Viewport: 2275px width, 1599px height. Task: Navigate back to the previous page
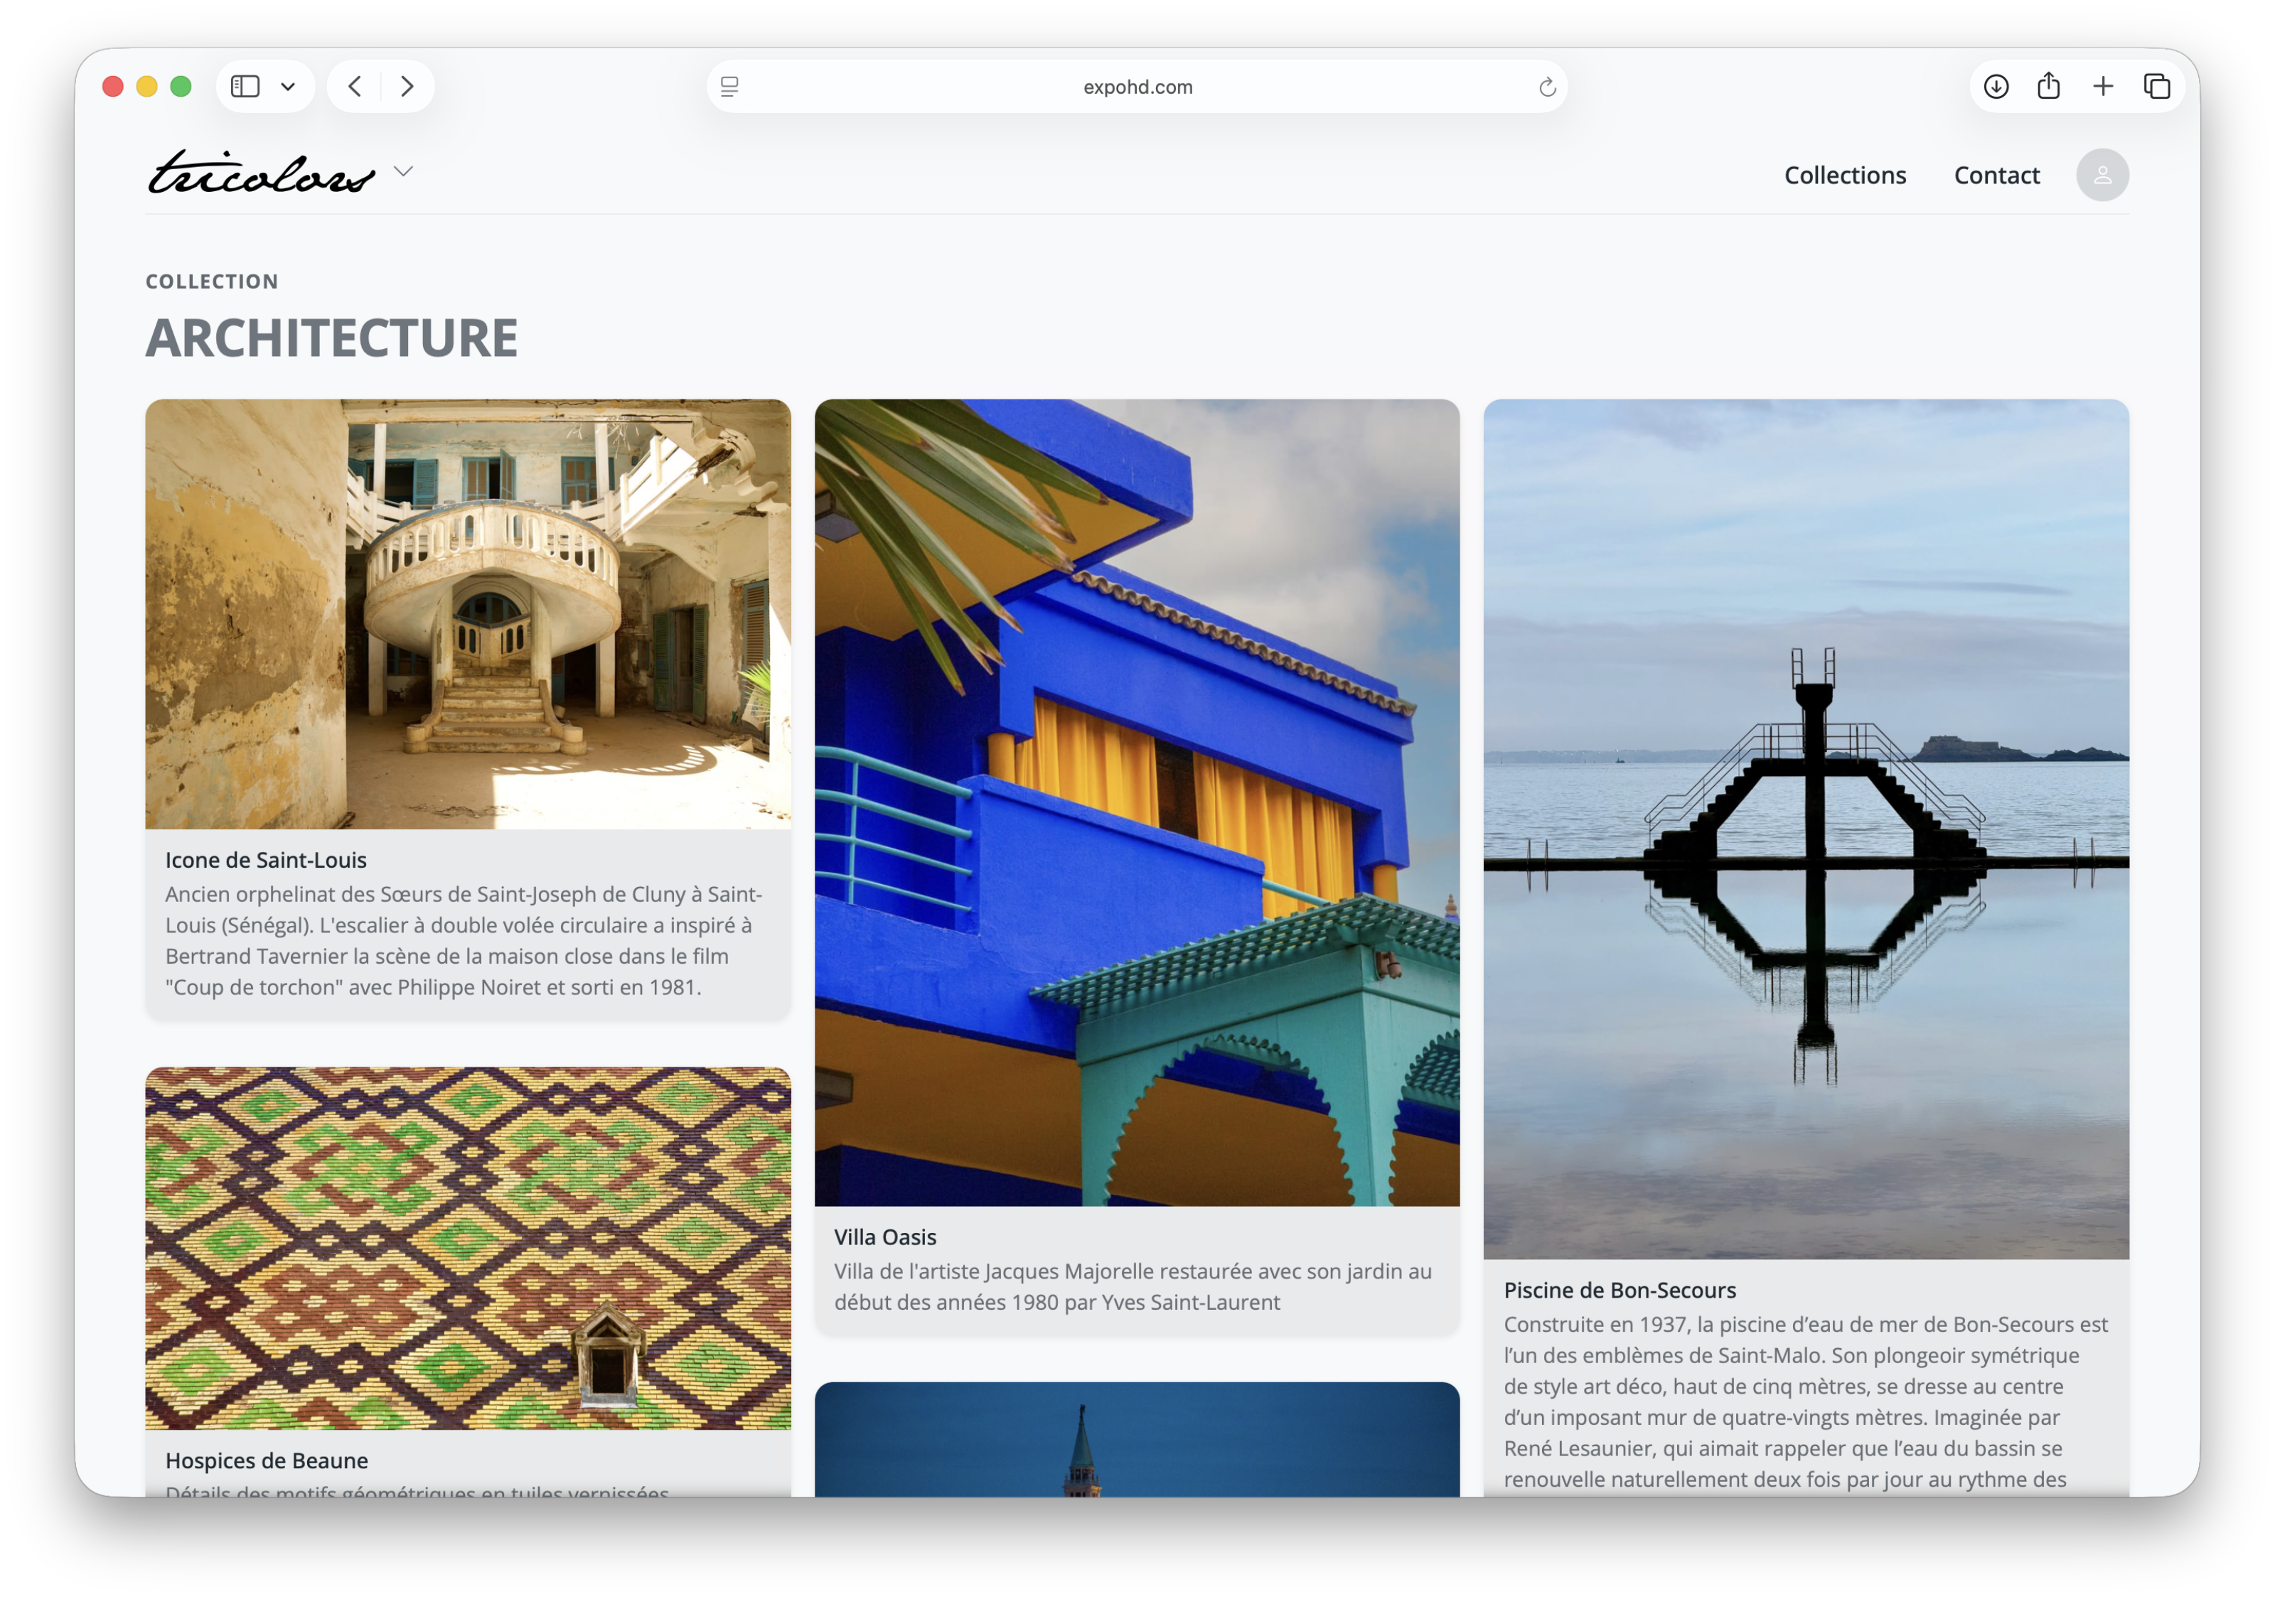click(x=354, y=86)
